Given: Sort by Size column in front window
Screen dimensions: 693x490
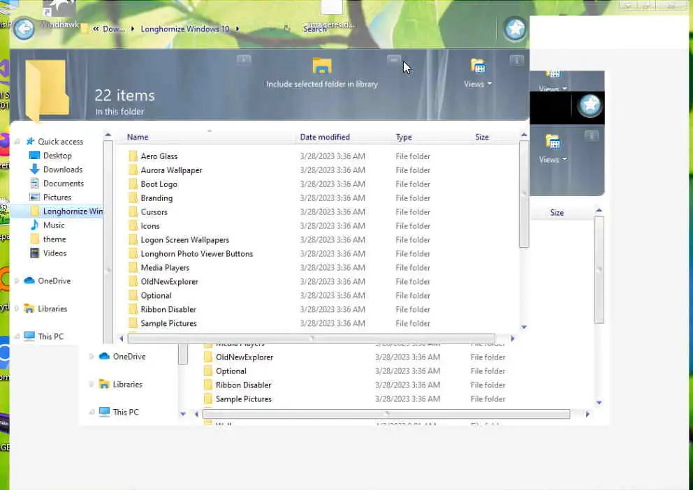Looking at the screenshot, I should pos(482,138).
